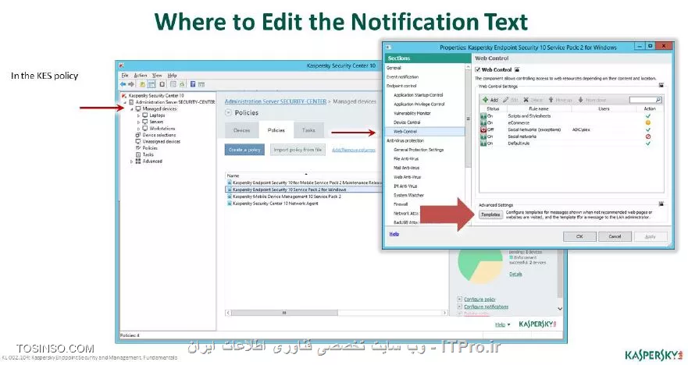The height and width of the screenshot is (365, 688).
Task: Click OK in the Properties dialog
Action: tap(579, 236)
